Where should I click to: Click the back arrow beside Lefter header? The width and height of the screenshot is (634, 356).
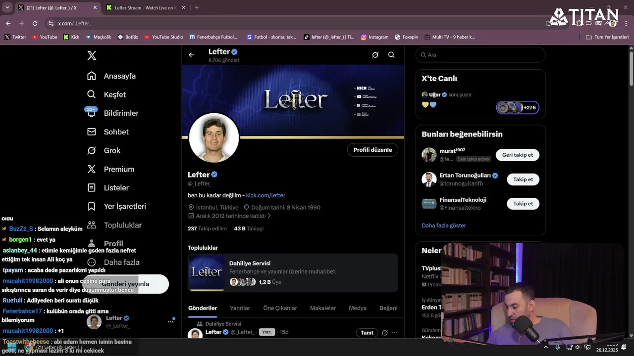(x=192, y=55)
